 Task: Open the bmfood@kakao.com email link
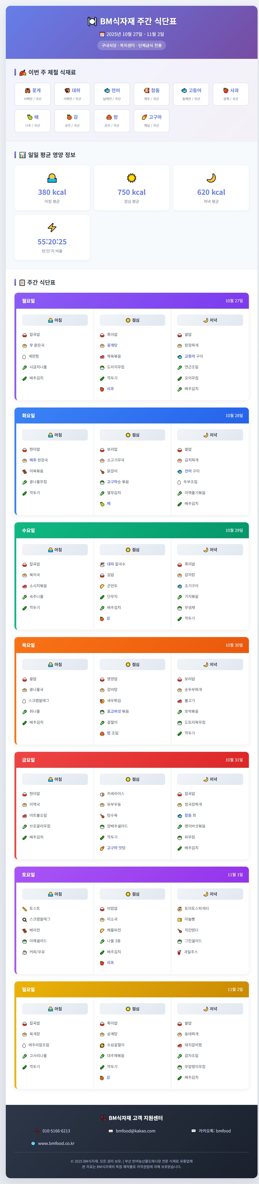(x=135, y=1131)
